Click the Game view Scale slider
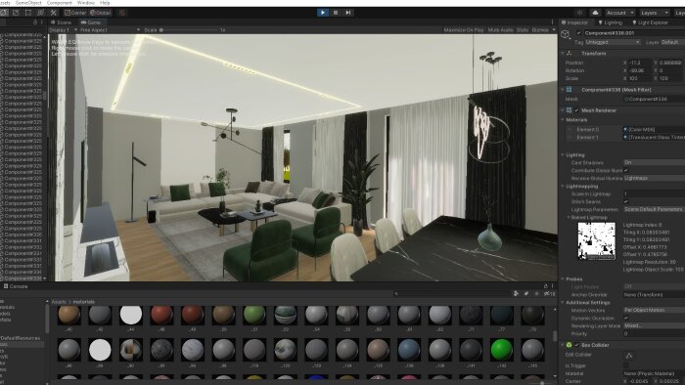Image resolution: width=685 pixels, height=385 pixels. 189,30
